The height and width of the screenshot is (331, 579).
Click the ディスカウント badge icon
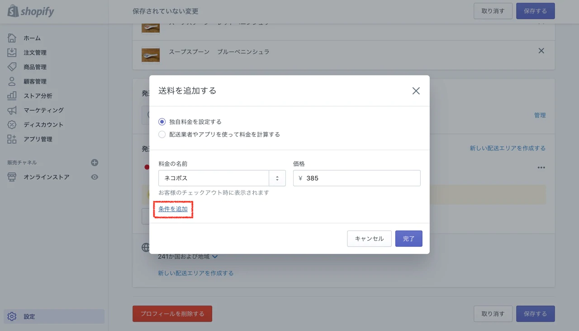(12, 125)
